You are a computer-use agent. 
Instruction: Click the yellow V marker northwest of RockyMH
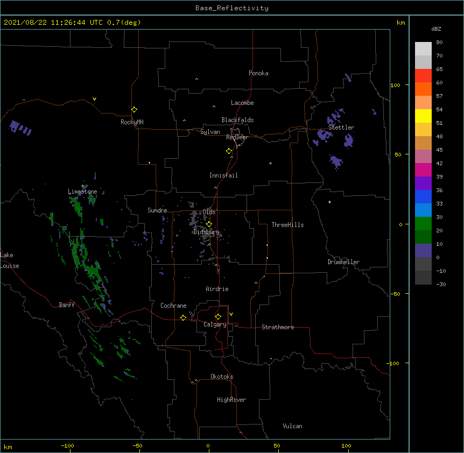click(x=94, y=99)
